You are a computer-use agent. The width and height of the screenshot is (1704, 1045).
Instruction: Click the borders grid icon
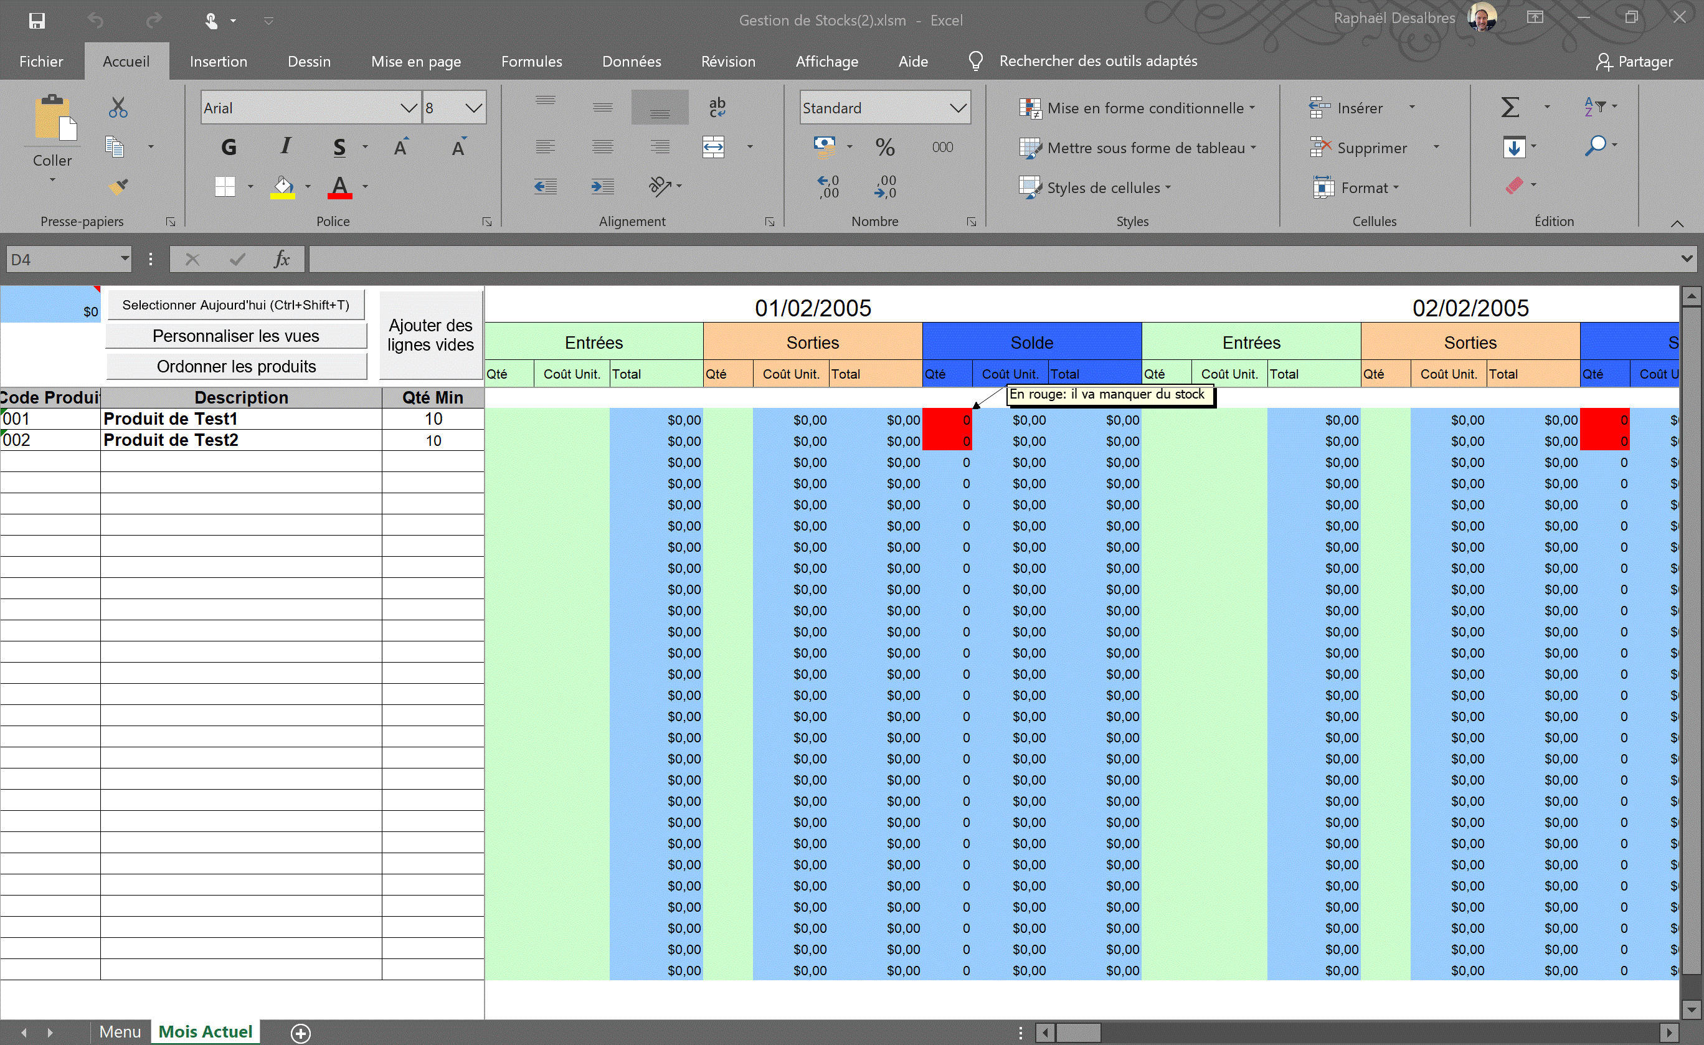coord(225,186)
